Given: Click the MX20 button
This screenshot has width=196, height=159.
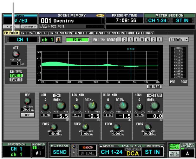Looking at the screenshot, I should pyautogui.click(x=88, y=148).
